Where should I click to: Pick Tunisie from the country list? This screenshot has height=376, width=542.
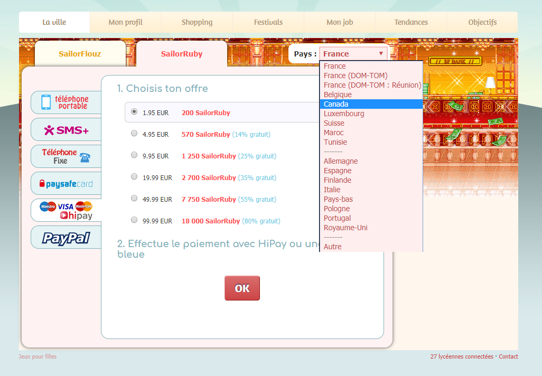pyautogui.click(x=371, y=142)
